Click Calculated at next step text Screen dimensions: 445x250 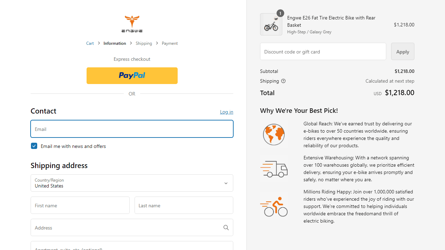(390, 81)
